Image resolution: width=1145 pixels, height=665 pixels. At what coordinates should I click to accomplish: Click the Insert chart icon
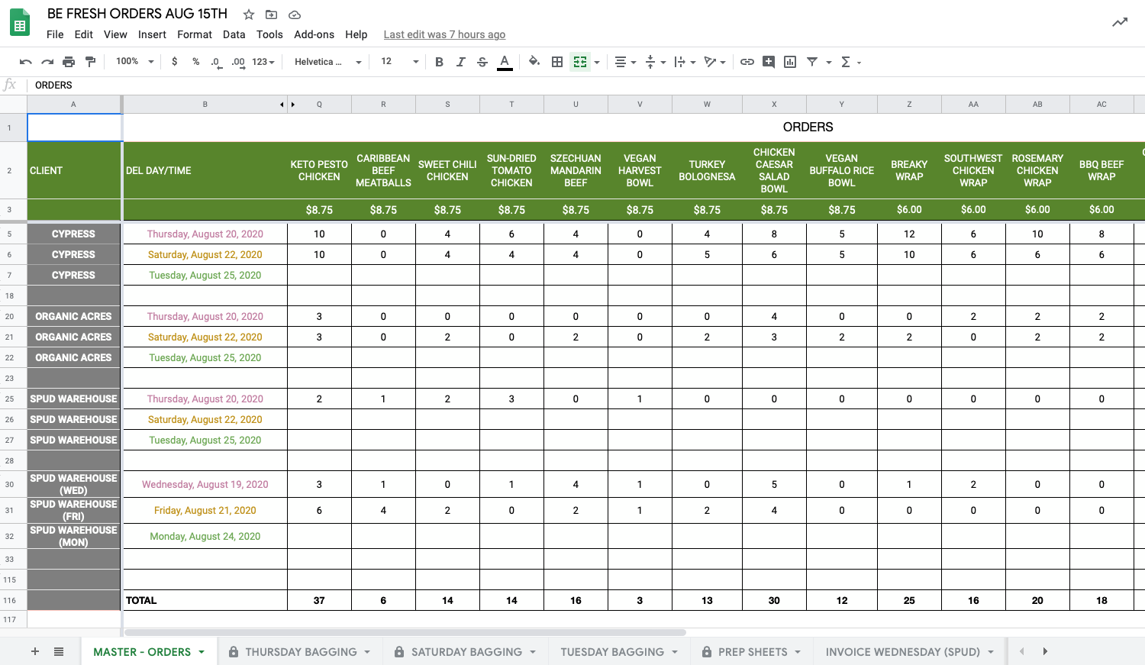(790, 62)
